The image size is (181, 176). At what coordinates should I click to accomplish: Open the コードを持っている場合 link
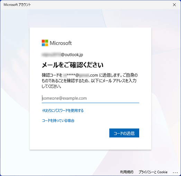click(x=58, y=121)
